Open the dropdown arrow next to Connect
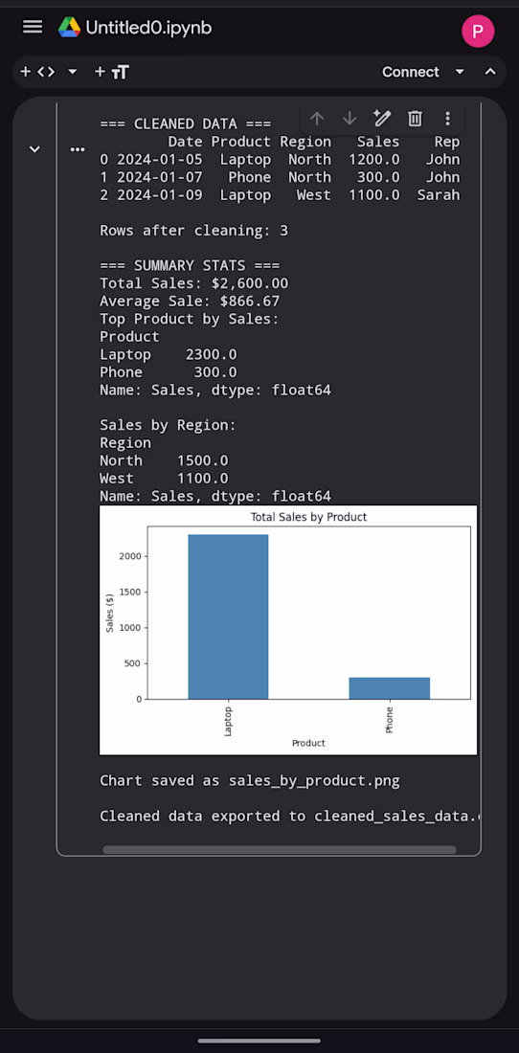This screenshot has width=519, height=1053. pos(460,72)
